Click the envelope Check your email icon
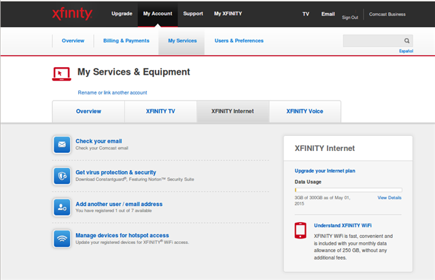 tap(62, 145)
